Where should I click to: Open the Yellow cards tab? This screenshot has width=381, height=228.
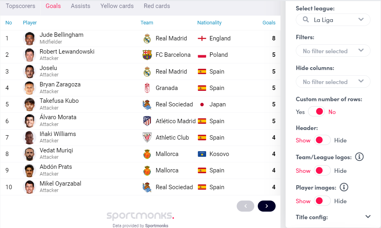(x=117, y=6)
